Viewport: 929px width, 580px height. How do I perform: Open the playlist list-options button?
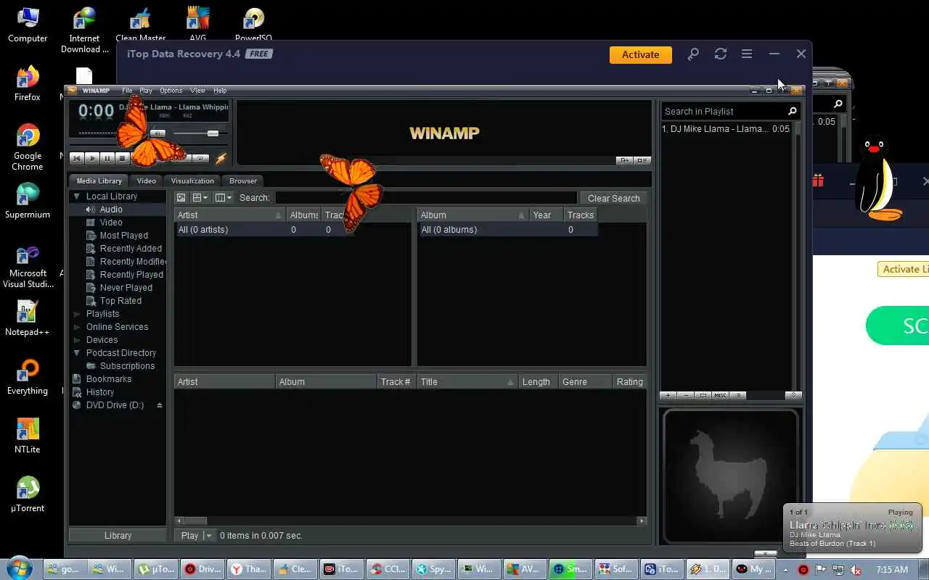737,395
